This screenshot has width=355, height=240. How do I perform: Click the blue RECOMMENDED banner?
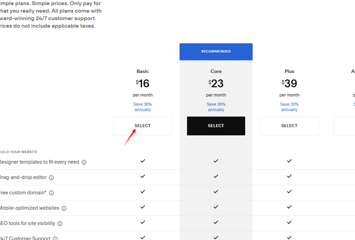(216, 51)
